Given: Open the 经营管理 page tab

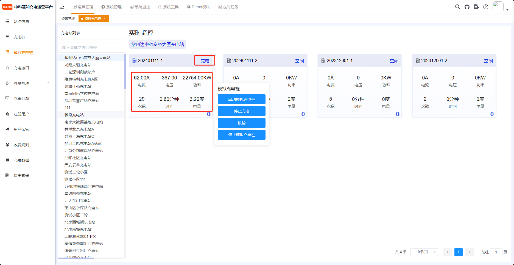Looking at the screenshot, I should (x=68, y=18).
